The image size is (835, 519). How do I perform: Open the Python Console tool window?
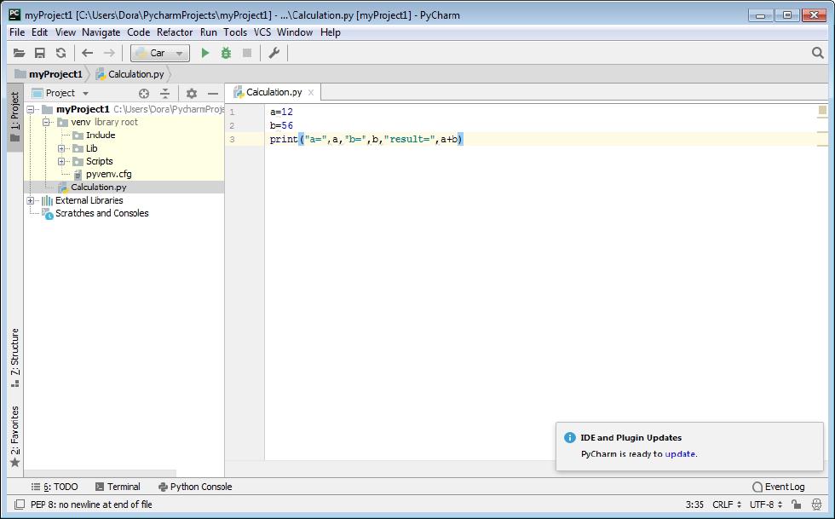(195, 487)
